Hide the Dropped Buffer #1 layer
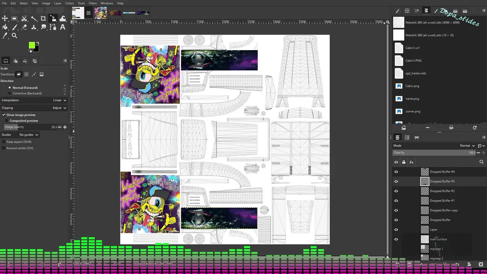 pyautogui.click(x=396, y=201)
